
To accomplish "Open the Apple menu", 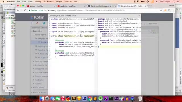I will 4,1.
